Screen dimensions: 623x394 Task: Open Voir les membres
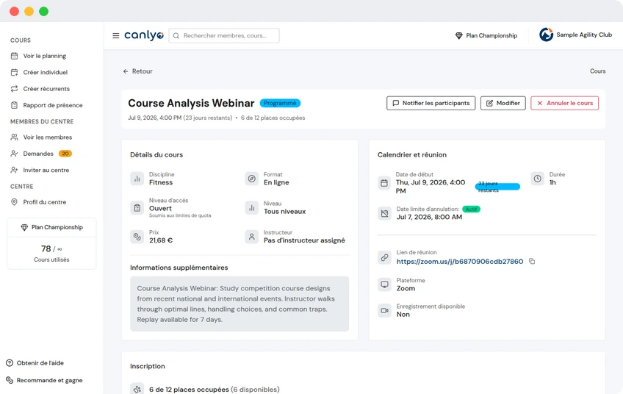pyautogui.click(x=48, y=137)
